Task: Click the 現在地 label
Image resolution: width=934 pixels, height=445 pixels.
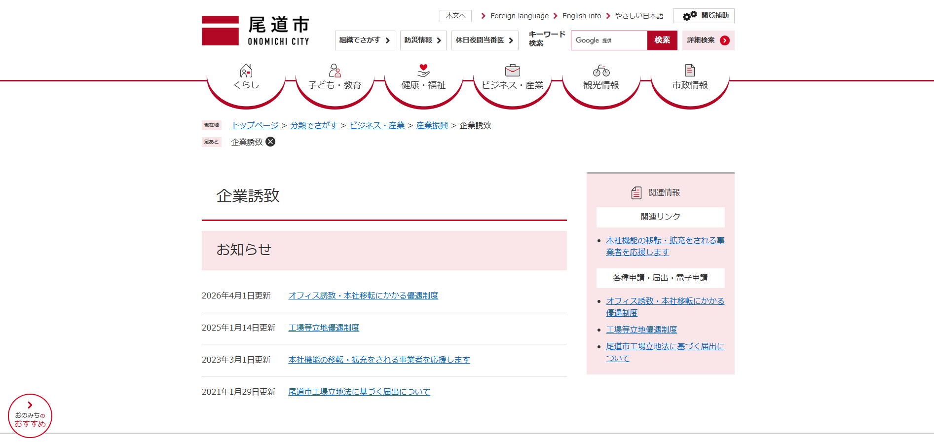Action: 211,125
